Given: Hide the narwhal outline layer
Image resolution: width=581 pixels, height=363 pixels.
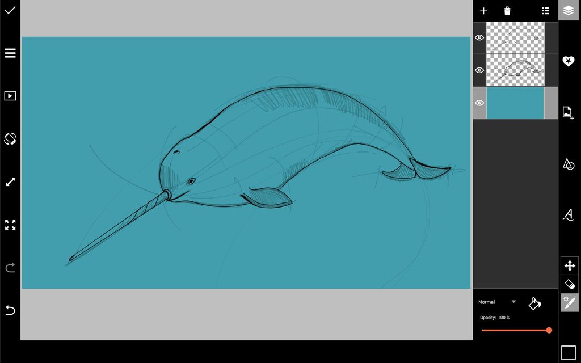Looking at the screenshot, I should point(479,70).
